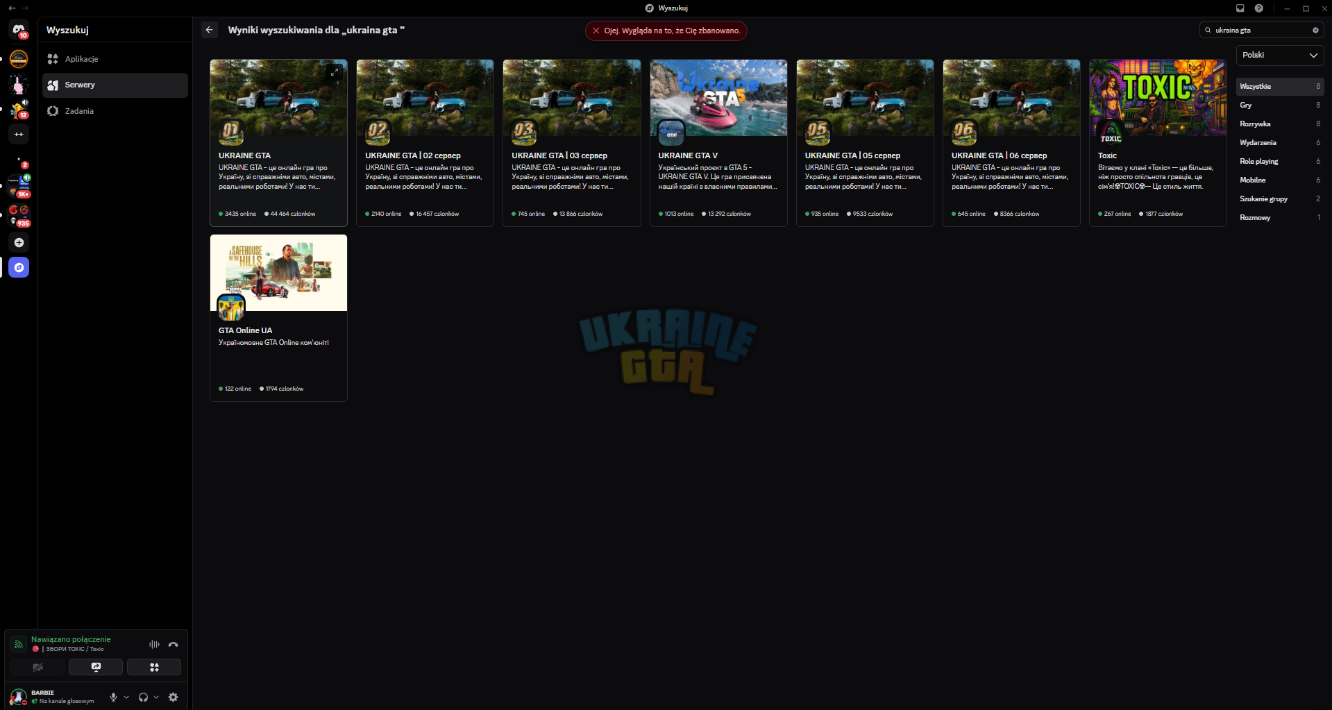This screenshot has width=1332, height=710.
Task: Open the inbox icon in title bar
Action: pyautogui.click(x=1240, y=8)
